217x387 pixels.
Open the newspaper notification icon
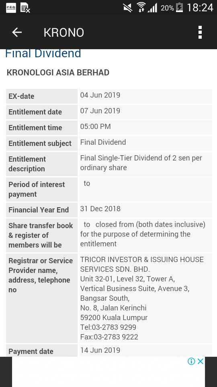[x=11, y=8]
